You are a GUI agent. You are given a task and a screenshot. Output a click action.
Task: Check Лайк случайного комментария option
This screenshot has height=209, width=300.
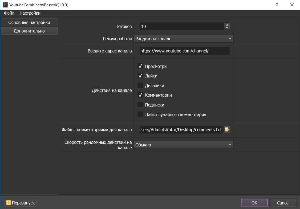[x=140, y=114]
